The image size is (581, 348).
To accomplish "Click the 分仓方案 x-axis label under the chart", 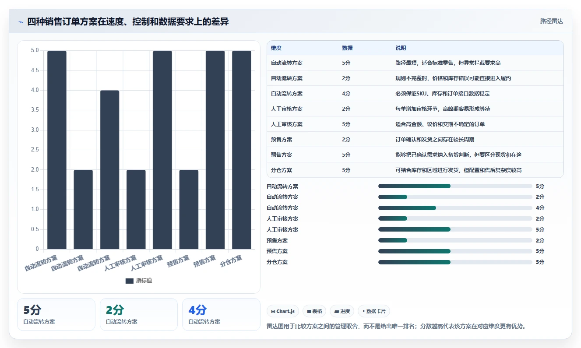I will 231,261.
